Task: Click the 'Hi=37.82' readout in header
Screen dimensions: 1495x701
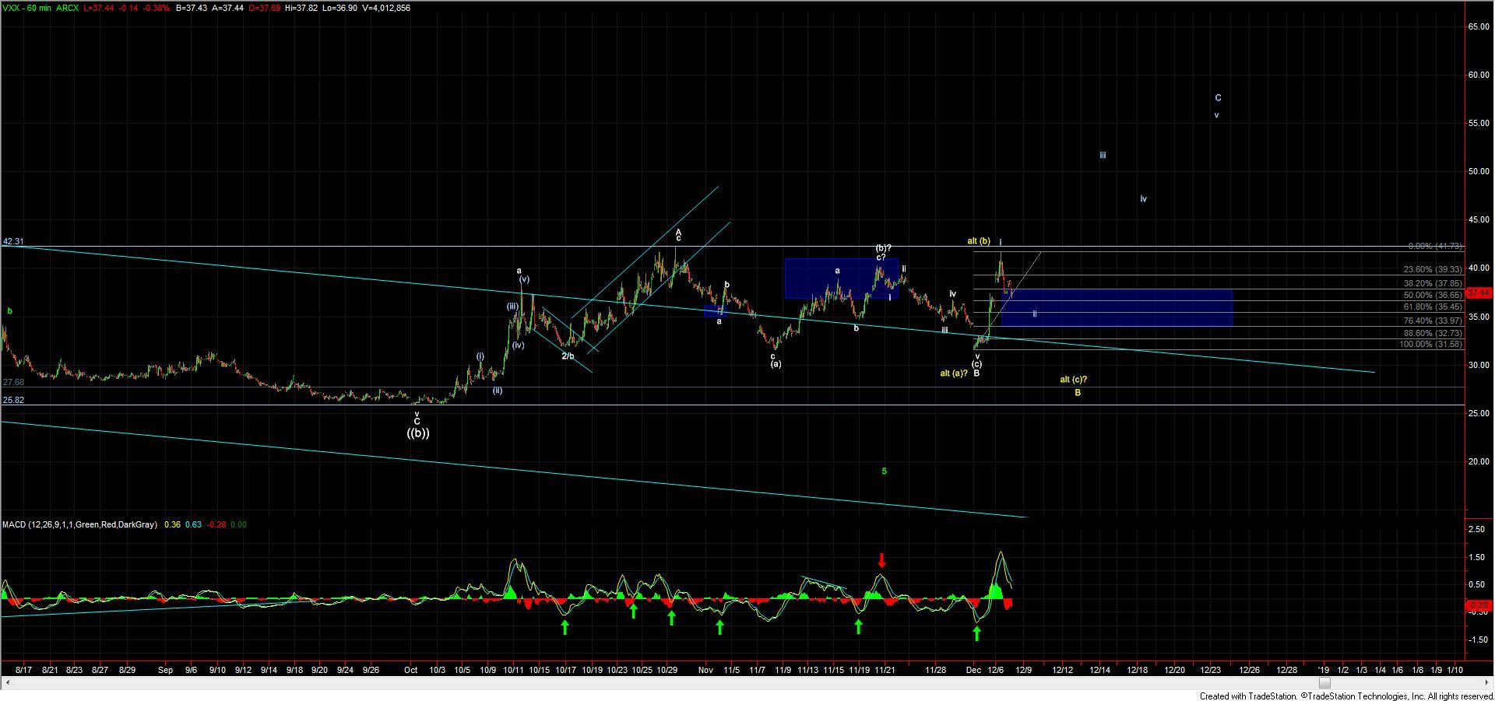Action: click(303, 8)
